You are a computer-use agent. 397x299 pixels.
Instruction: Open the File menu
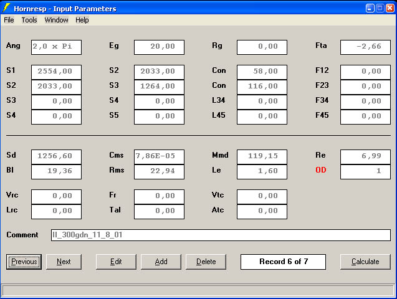pos(9,20)
